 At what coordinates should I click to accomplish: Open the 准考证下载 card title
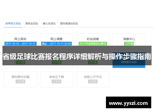click(x=56, y=77)
